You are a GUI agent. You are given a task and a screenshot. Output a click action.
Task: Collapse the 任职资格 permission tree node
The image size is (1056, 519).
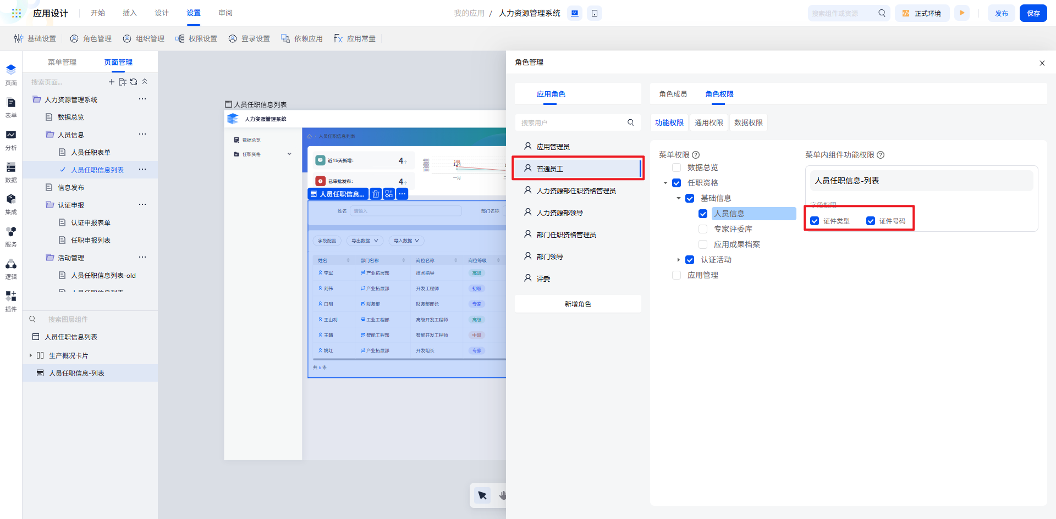(x=665, y=183)
